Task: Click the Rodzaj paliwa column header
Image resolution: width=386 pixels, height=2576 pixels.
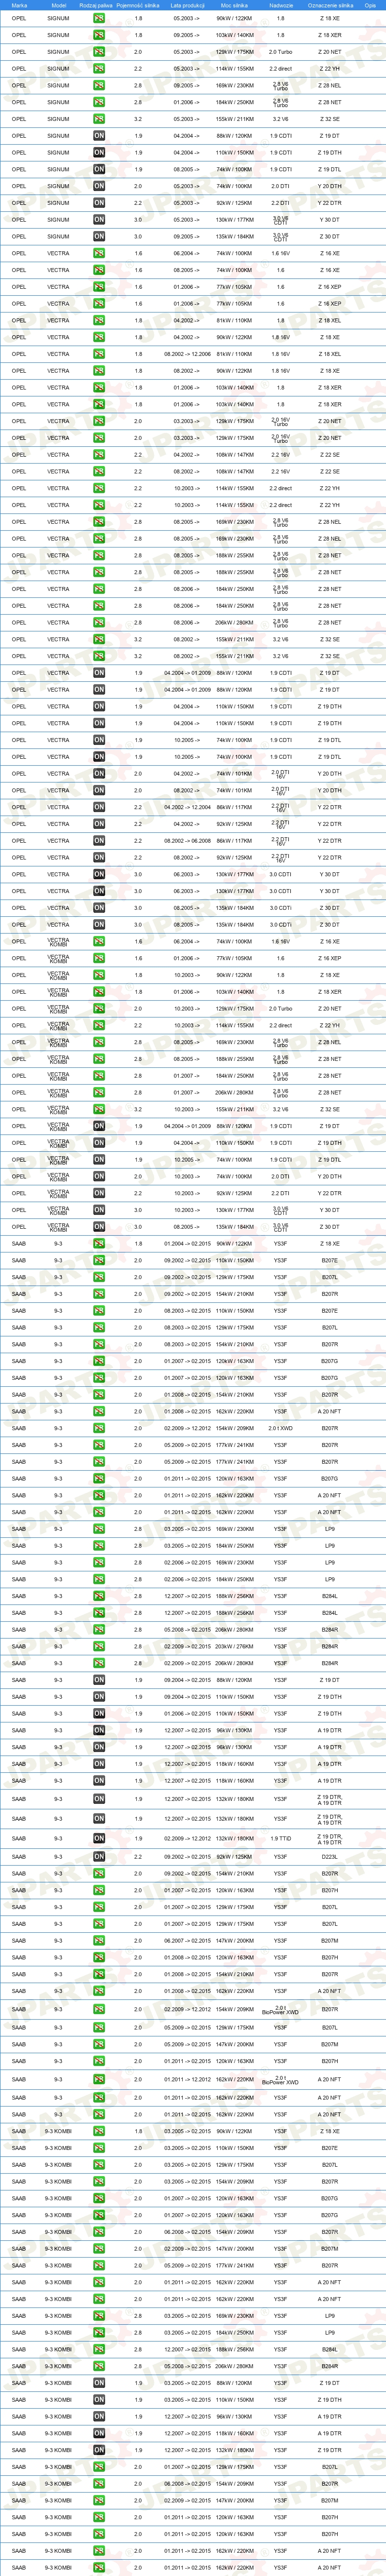Action: click(x=96, y=5)
